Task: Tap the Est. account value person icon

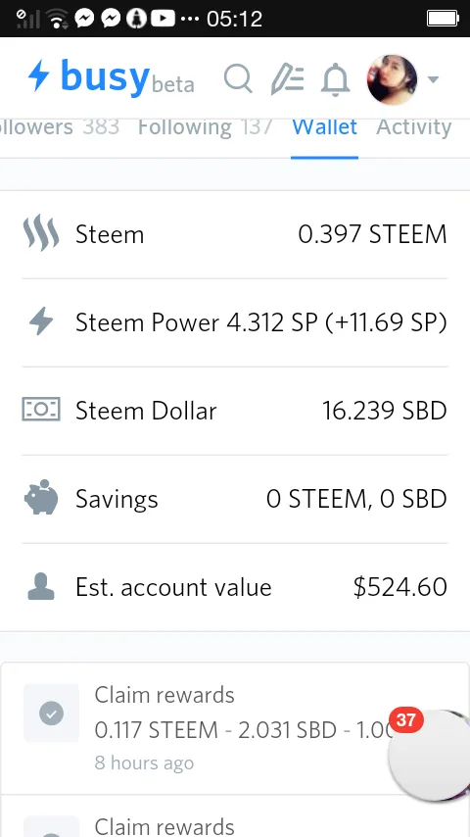Action: coord(41,586)
